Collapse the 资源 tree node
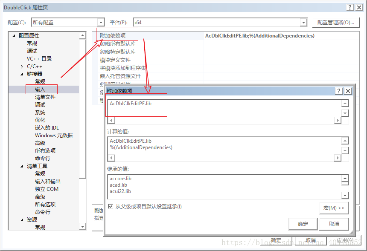 tap(22, 220)
